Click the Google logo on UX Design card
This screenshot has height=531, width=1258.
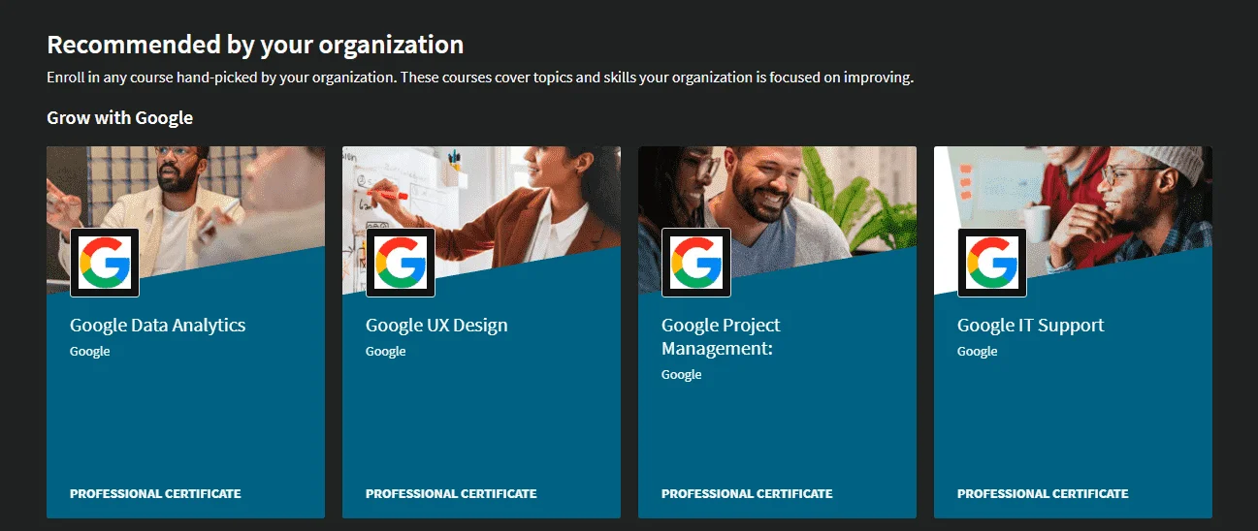click(x=401, y=263)
